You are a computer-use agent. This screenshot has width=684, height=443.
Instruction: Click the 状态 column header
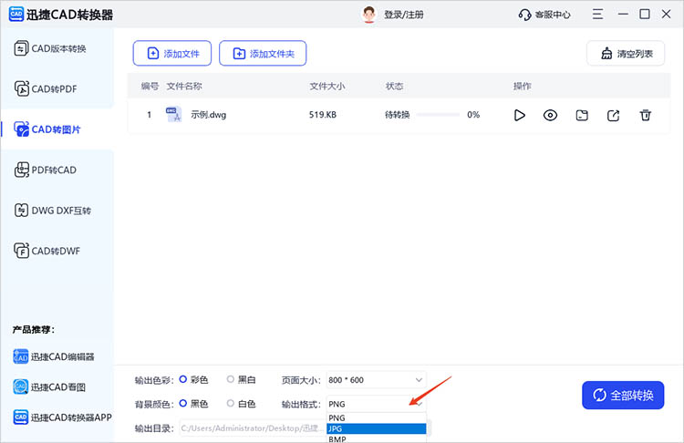click(x=394, y=86)
